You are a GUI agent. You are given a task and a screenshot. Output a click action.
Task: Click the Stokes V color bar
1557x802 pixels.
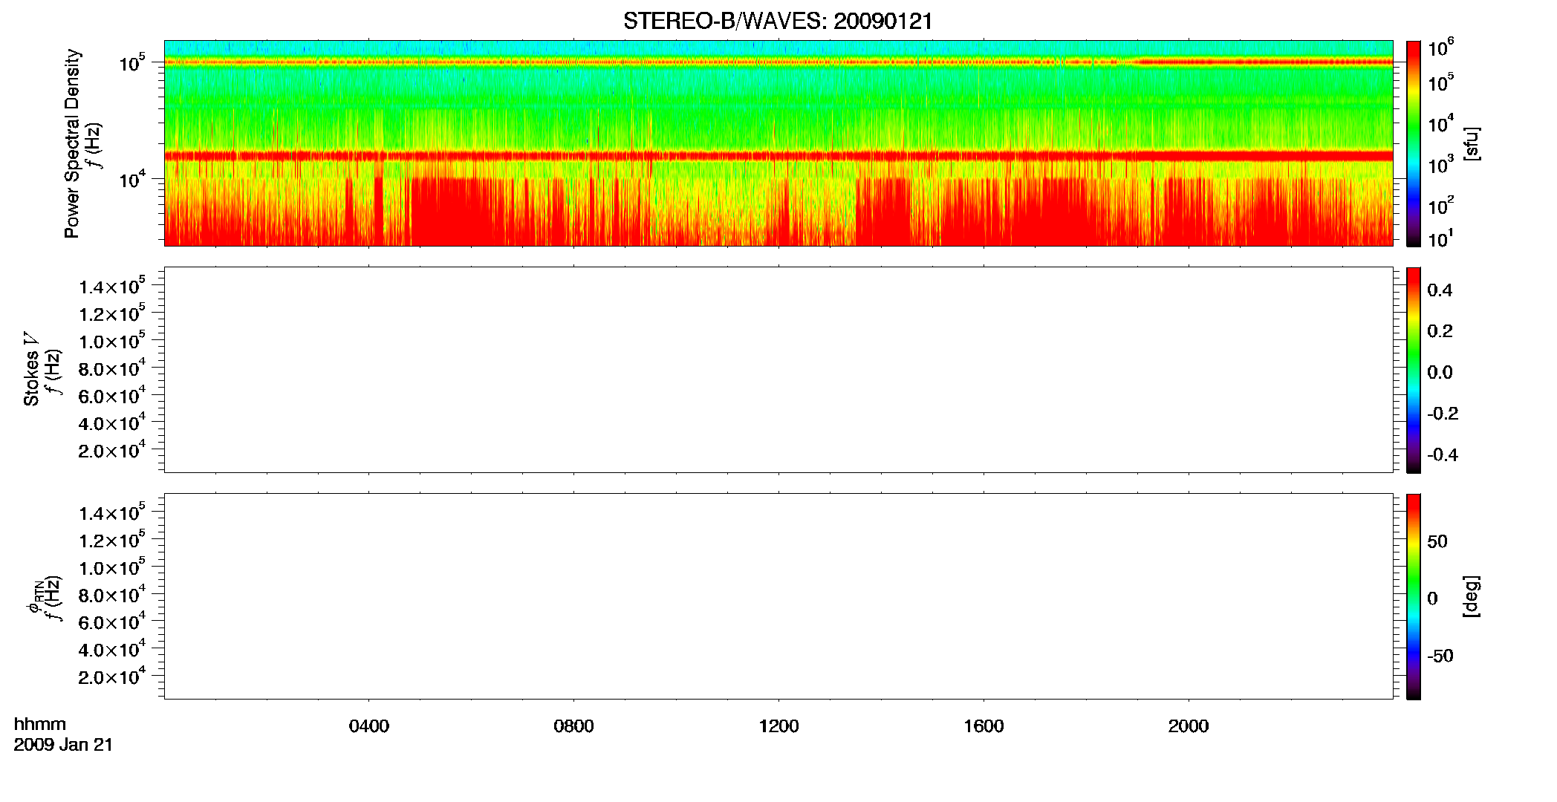click(x=1414, y=370)
